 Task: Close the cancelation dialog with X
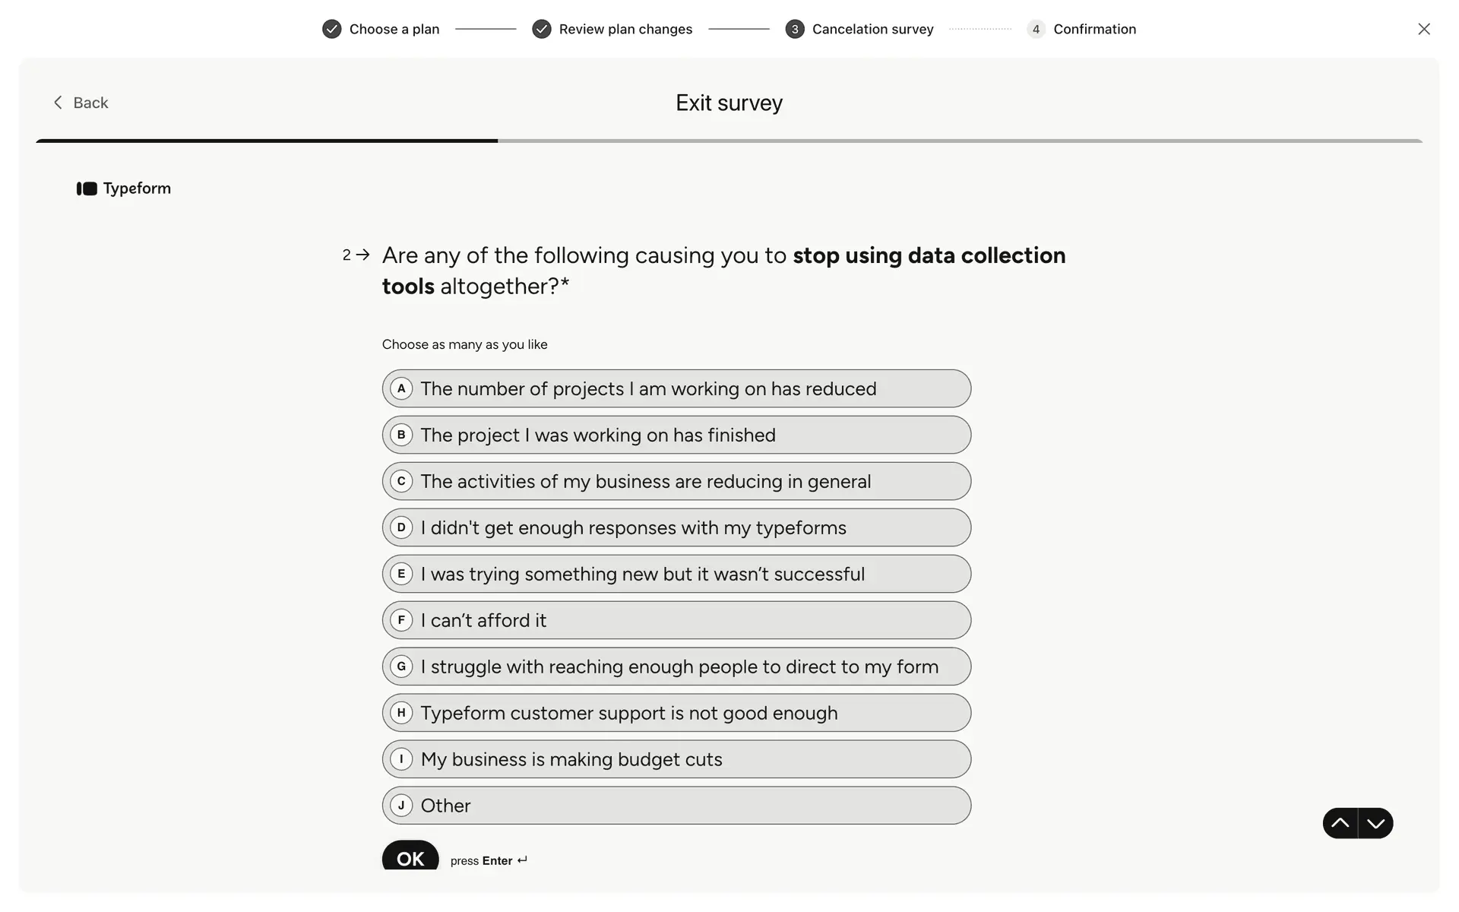(x=1423, y=29)
